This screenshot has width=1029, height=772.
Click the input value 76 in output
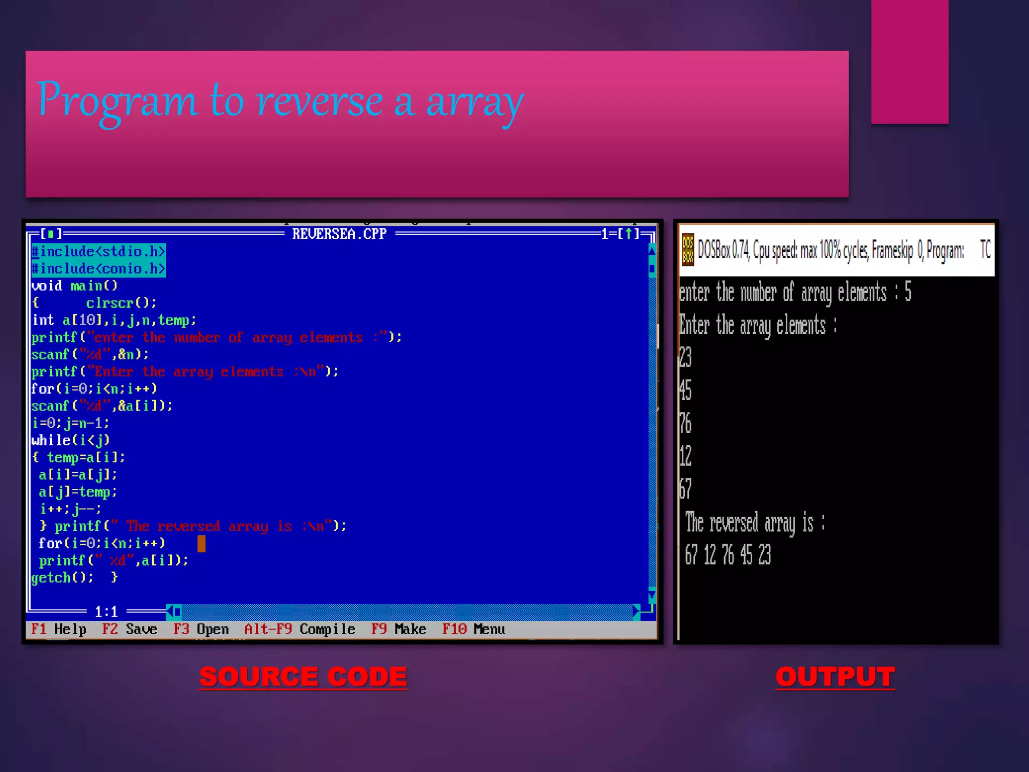(685, 423)
